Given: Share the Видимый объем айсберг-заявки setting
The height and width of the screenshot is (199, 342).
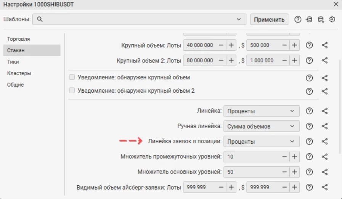Looking at the screenshot, I should 324,187.
